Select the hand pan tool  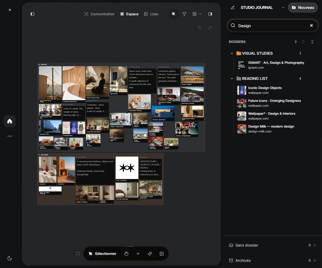126,254
